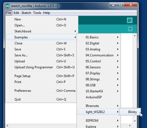This screenshot has height=128, width=147.
Task: Choose Open... from File menu
Action: coord(41,25)
